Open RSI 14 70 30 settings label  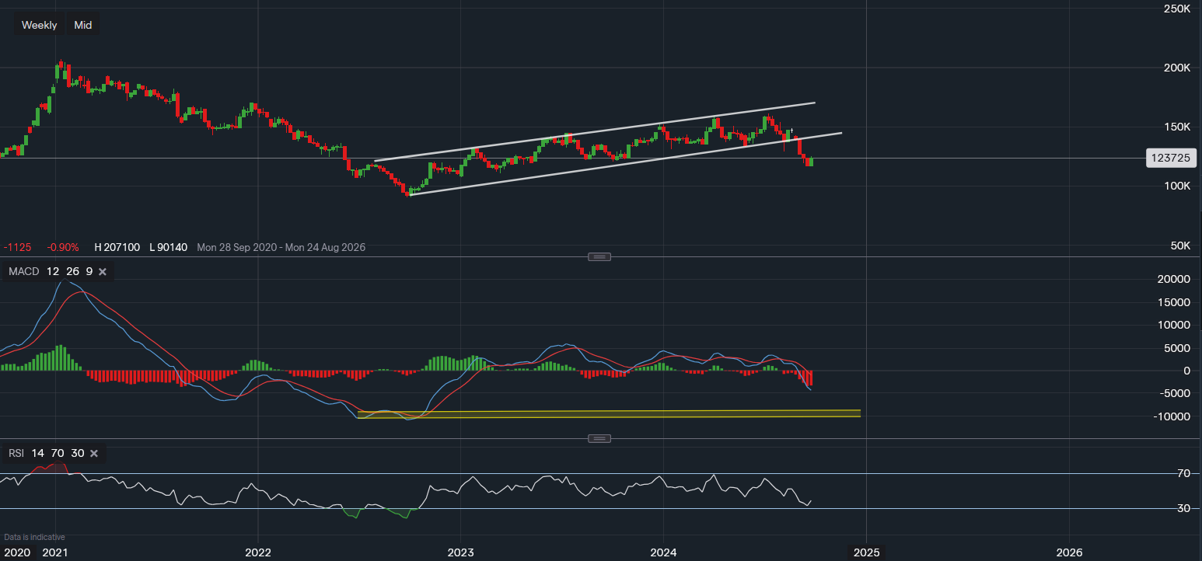point(46,453)
